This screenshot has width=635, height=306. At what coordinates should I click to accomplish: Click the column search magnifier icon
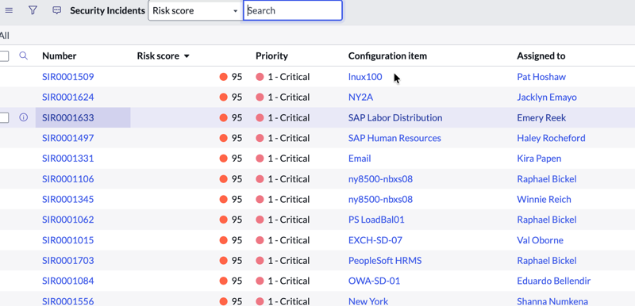point(24,55)
